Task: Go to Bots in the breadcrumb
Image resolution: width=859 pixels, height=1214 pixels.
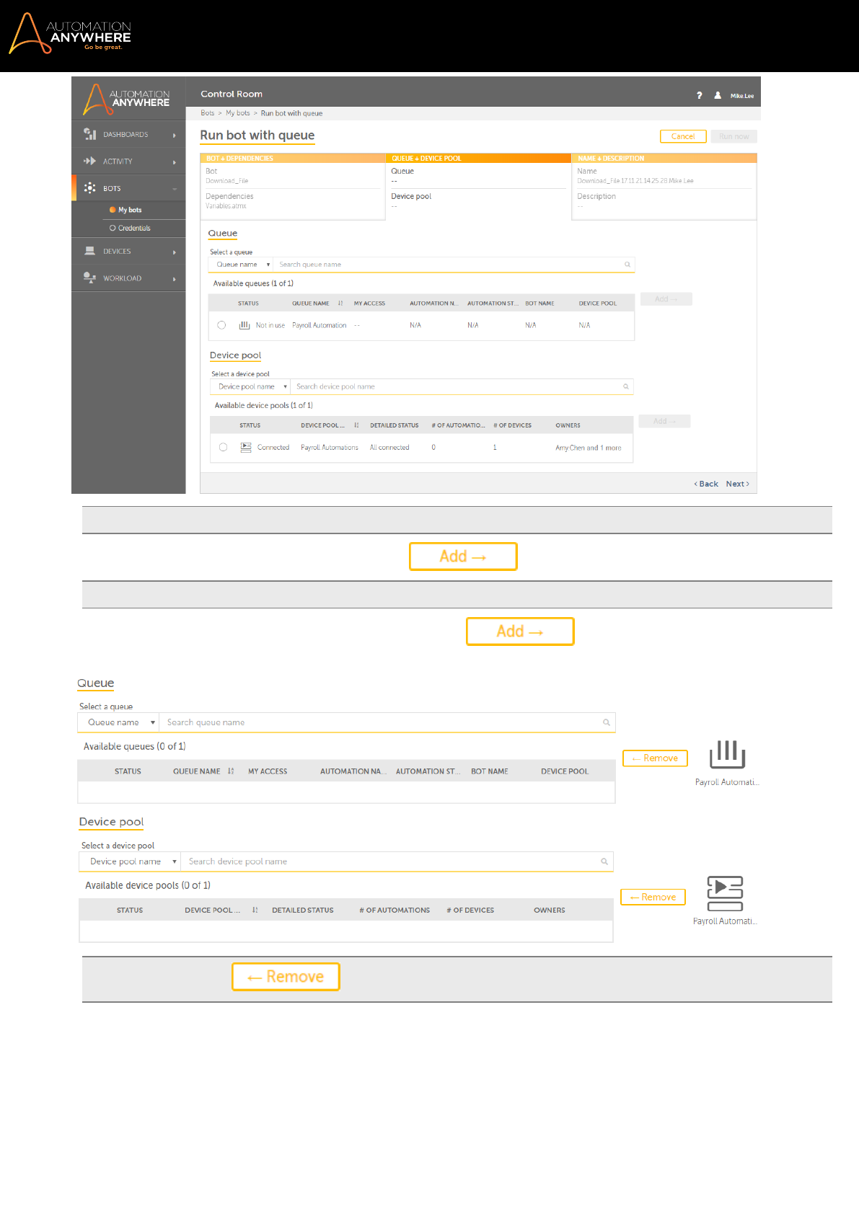Action: [x=208, y=113]
